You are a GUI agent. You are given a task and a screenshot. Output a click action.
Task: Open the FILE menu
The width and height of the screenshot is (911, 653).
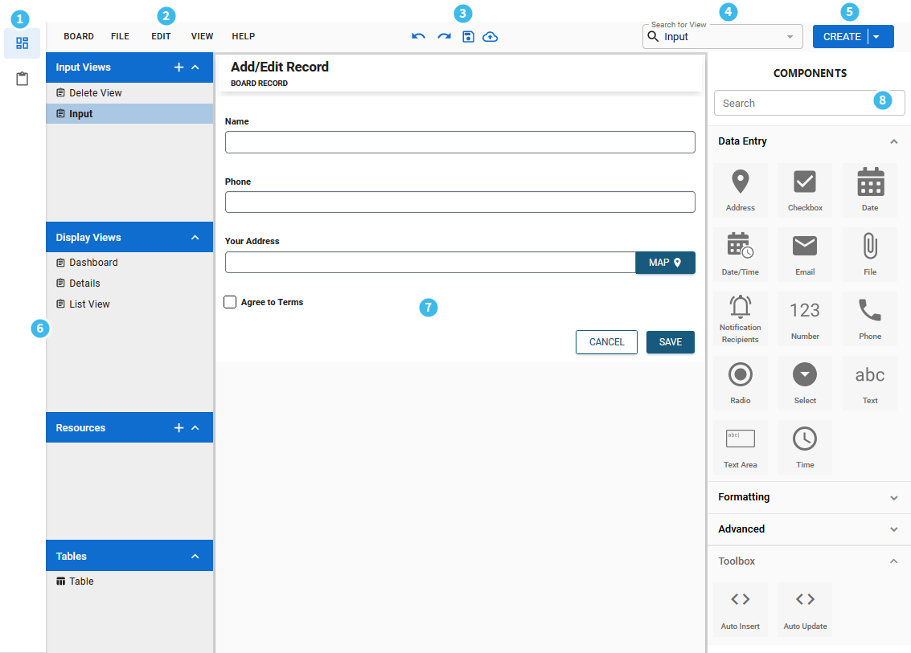(x=120, y=37)
